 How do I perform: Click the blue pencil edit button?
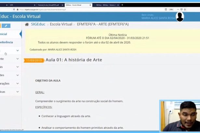click(6, 26)
